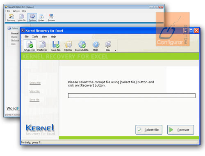Click the Select file button

pyautogui.click(x=149, y=130)
